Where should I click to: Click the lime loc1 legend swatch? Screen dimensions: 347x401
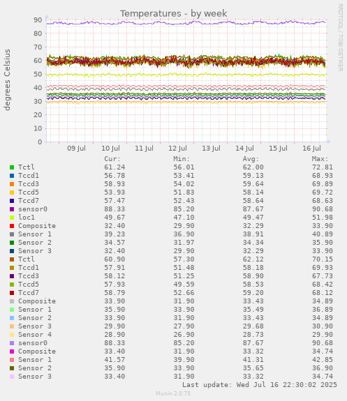coord(12,218)
